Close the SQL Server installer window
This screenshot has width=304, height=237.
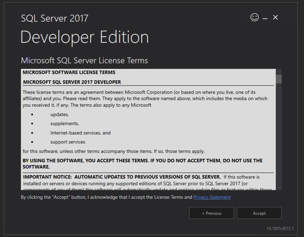click(x=275, y=17)
